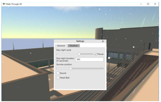Select the General tab in Settings
161x102 pixels.
pos(61,46)
